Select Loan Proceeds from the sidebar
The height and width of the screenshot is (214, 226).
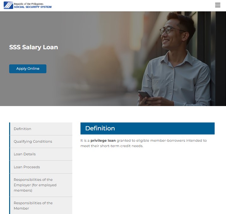click(41, 167)
